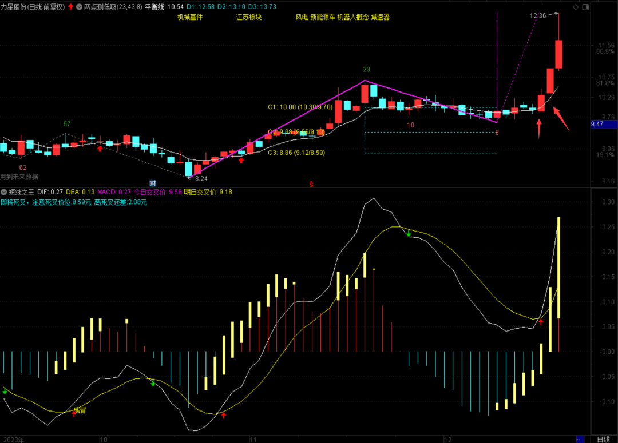This screenshot has width=618, height=443.
Task: Open the main chart indicator dropdown arrow
Action: coord(79,7)
